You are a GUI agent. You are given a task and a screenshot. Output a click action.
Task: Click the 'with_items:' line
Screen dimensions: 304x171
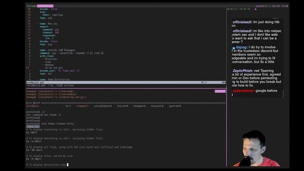pos(47,56)
